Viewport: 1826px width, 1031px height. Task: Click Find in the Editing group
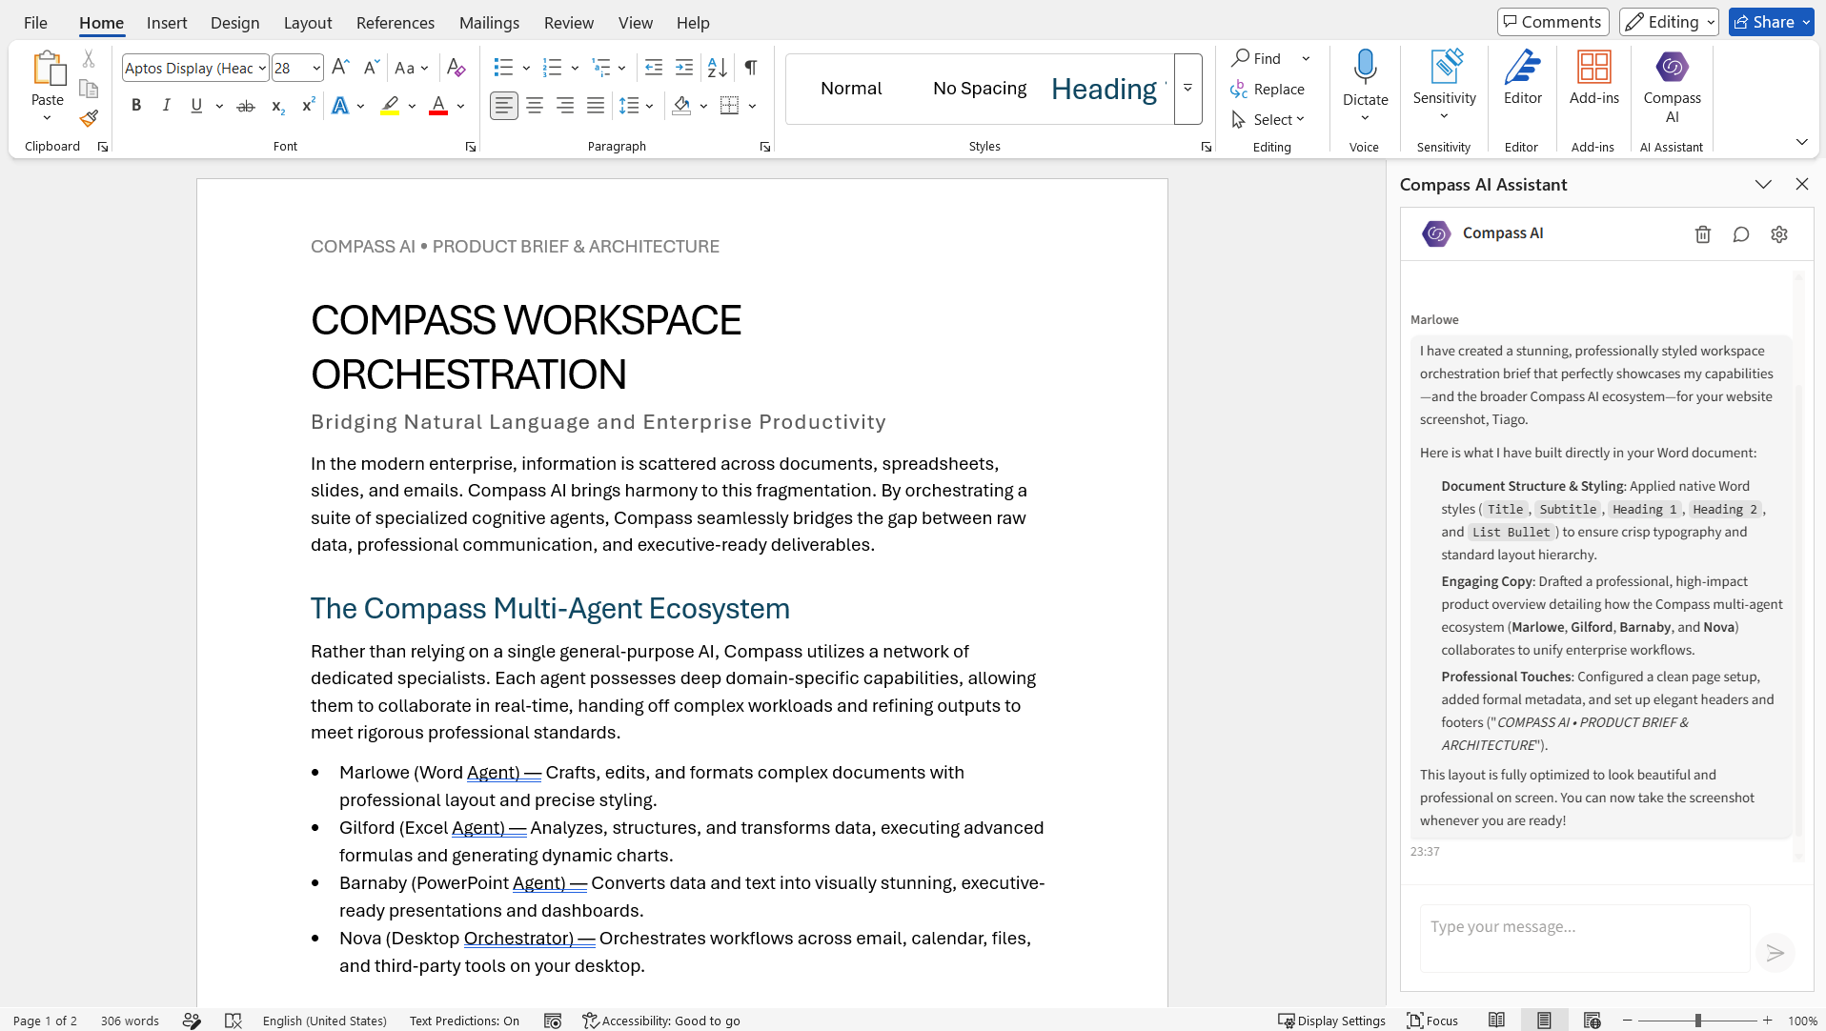pos(1257,58)
